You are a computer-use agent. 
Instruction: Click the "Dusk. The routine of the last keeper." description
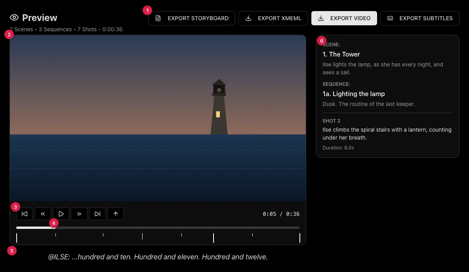coord(368,104)
